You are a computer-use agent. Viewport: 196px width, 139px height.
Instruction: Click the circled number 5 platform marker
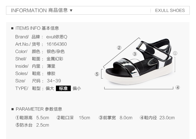click(97, 74)
